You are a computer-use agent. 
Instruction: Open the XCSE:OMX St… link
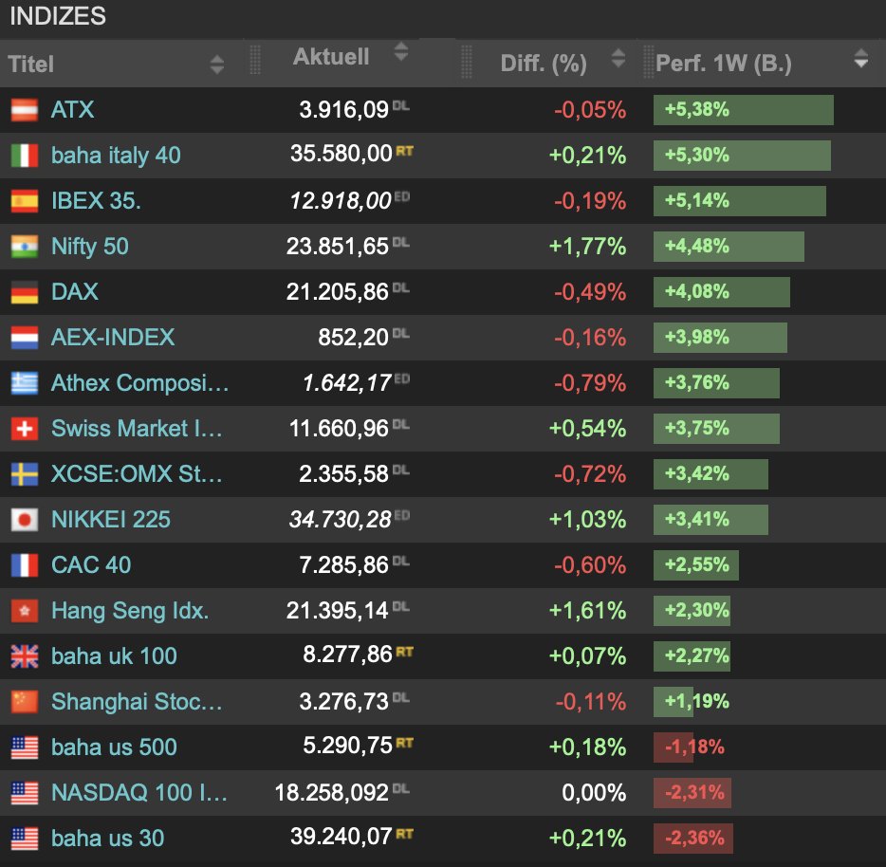click(137, 474)
